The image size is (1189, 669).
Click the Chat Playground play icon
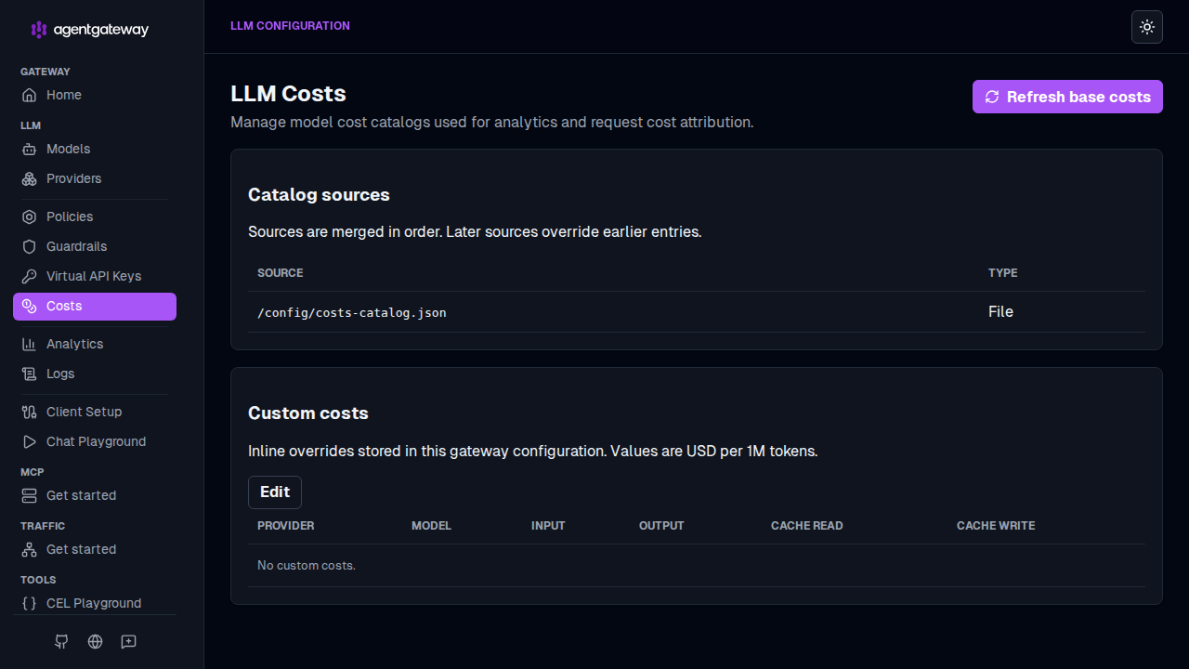point(29,441)
